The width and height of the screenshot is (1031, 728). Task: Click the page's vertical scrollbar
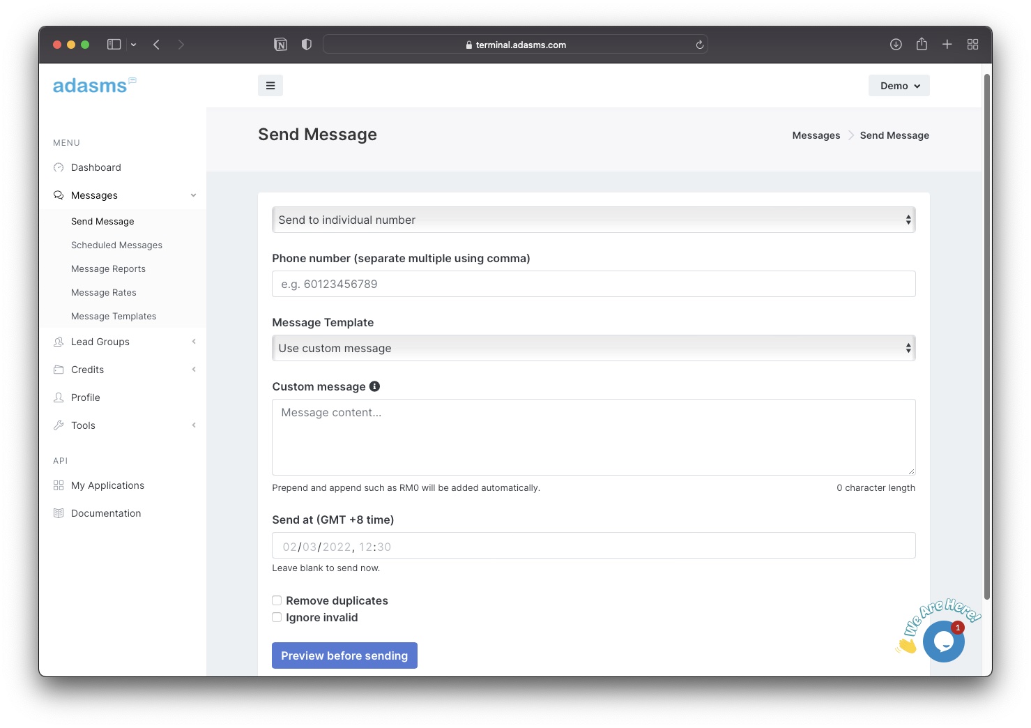[x=986, y=335]
